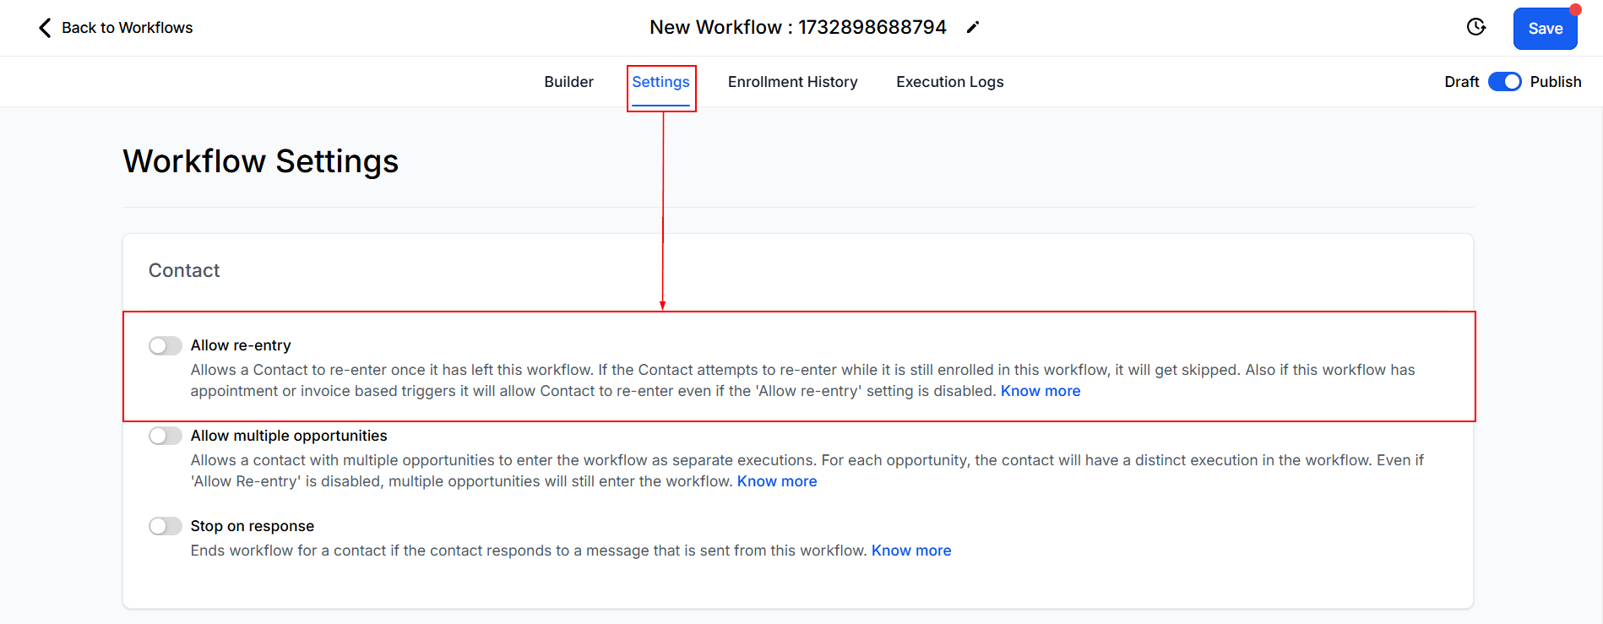1603x624 pixels.
Task: Click the Back to Workflows text
Action: point(127,28)
